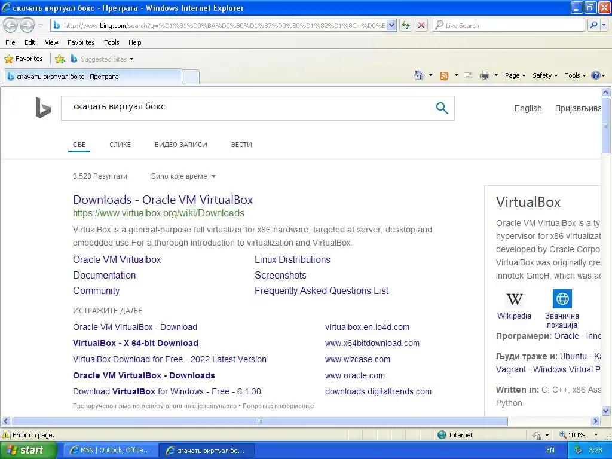Open the Documentation sublink
The image size is (612, 459).
pyautogui.click(x=104, y=275)
